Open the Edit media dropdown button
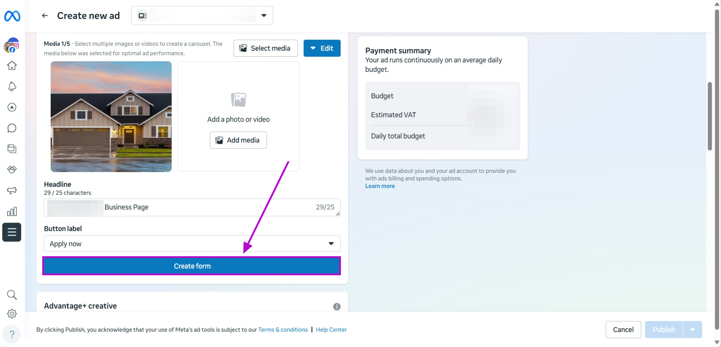Viewport: 722px width, 347px height. [x=322, y=48]
